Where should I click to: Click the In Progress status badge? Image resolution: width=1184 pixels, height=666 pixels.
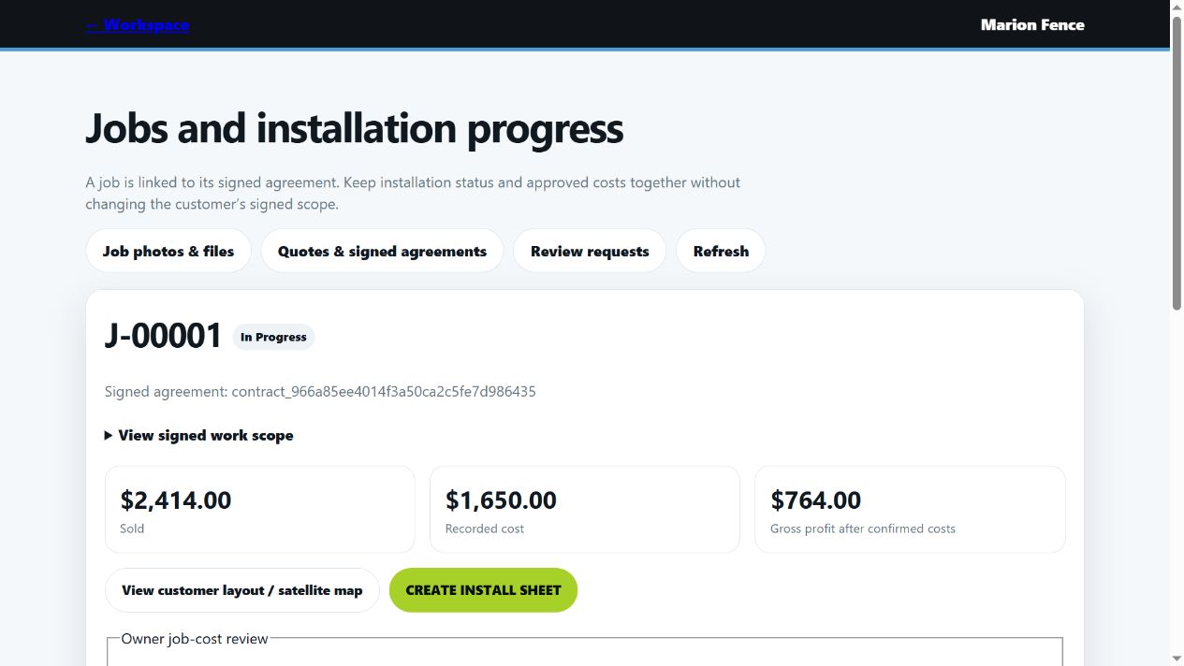273,337
